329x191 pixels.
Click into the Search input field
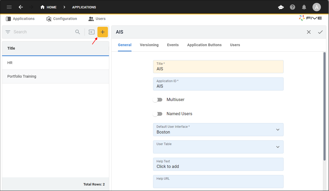[42, 32]
